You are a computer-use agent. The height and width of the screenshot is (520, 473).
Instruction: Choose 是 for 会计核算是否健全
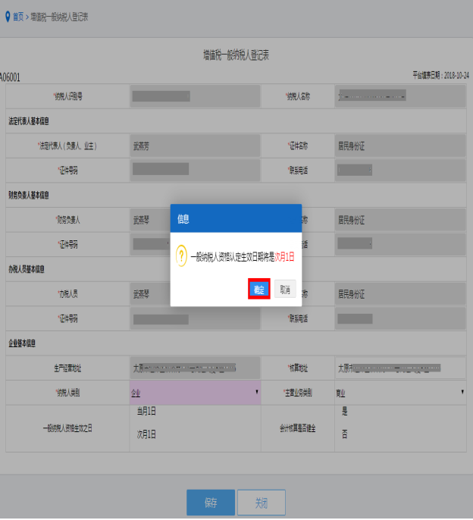click(x=345, y=411)
